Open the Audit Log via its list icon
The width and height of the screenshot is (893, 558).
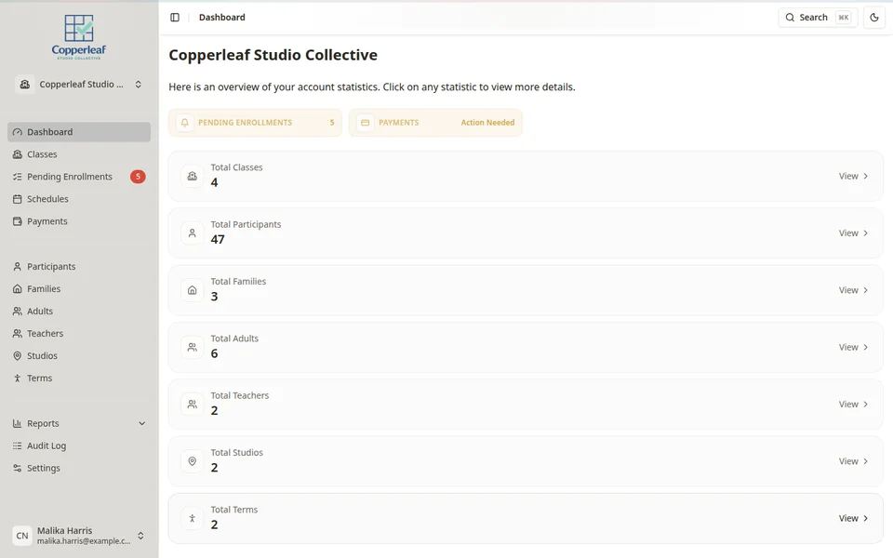point(17,445)
